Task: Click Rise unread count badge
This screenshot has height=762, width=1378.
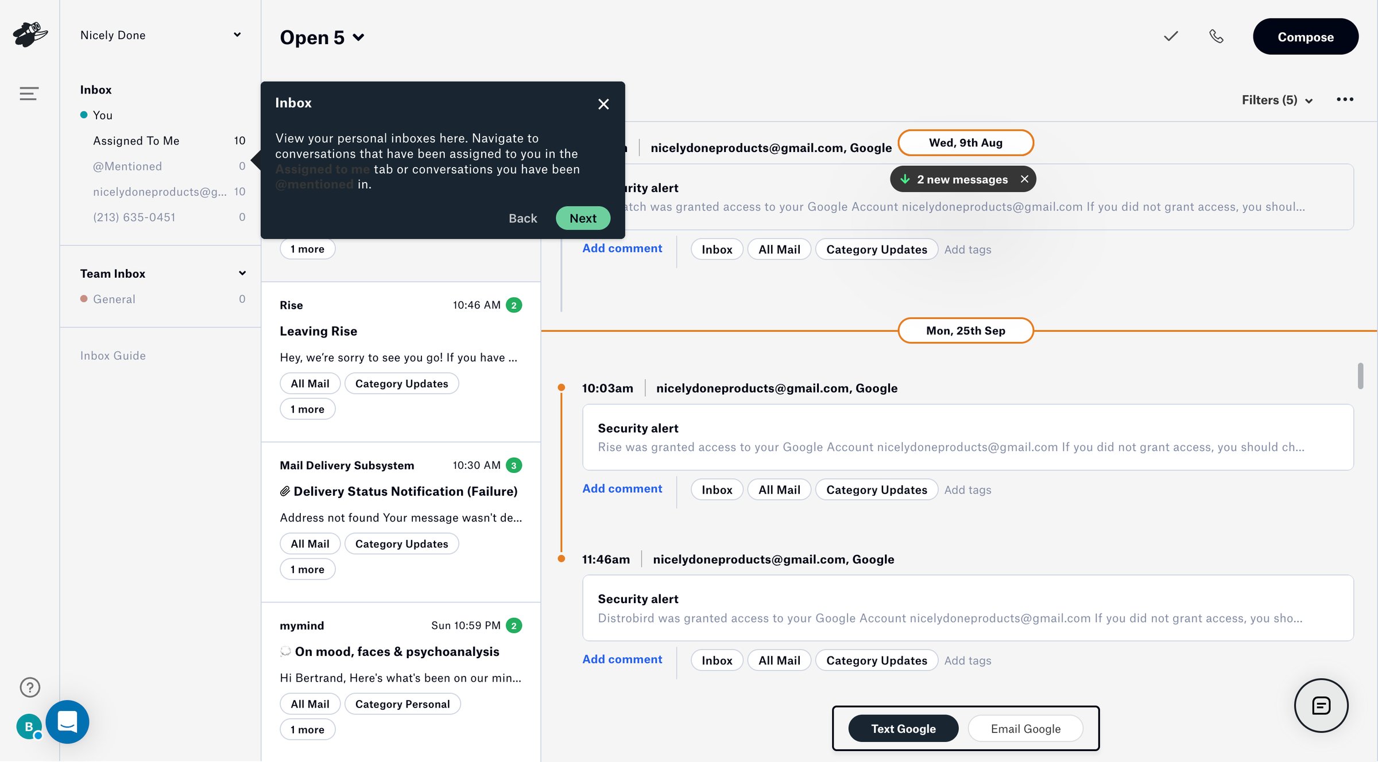Action: click(514, 305)
